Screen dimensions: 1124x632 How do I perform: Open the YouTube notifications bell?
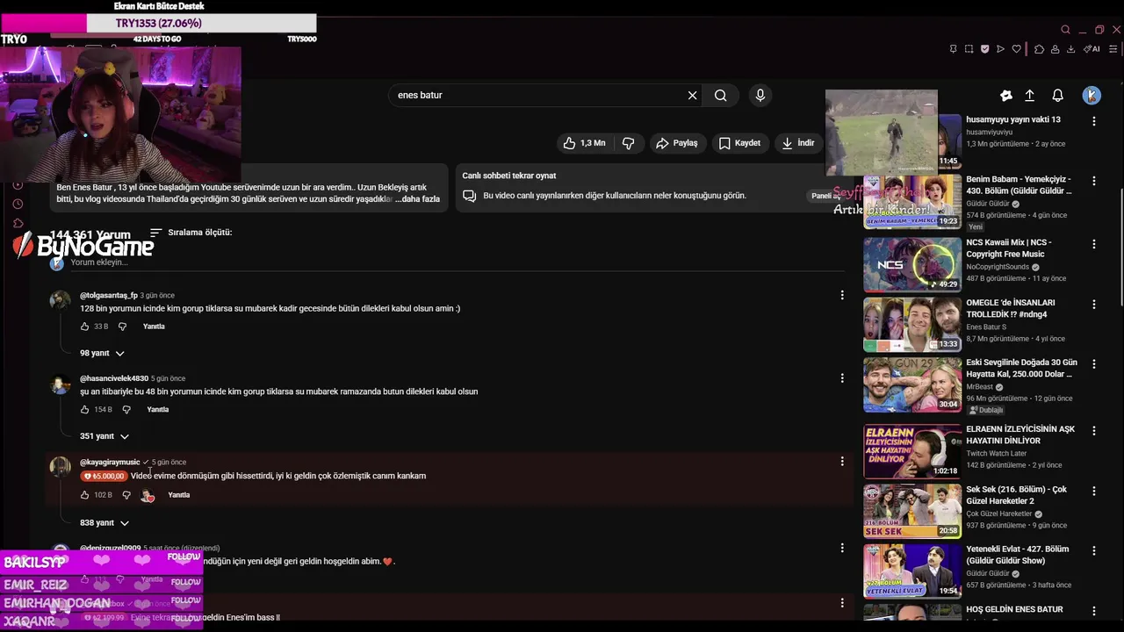pos(1057,95)
